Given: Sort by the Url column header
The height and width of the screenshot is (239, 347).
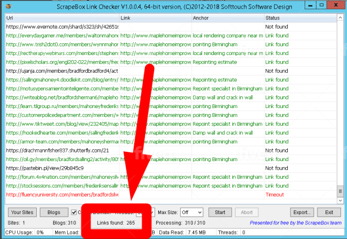Looking at the screenshot, I should click(62, 18).
